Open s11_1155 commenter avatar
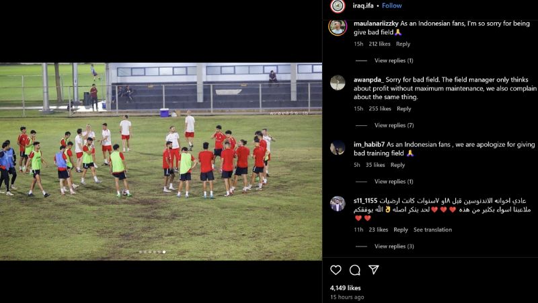The width and height of the screenshot is (538, 303). click(x=338, y=204)
